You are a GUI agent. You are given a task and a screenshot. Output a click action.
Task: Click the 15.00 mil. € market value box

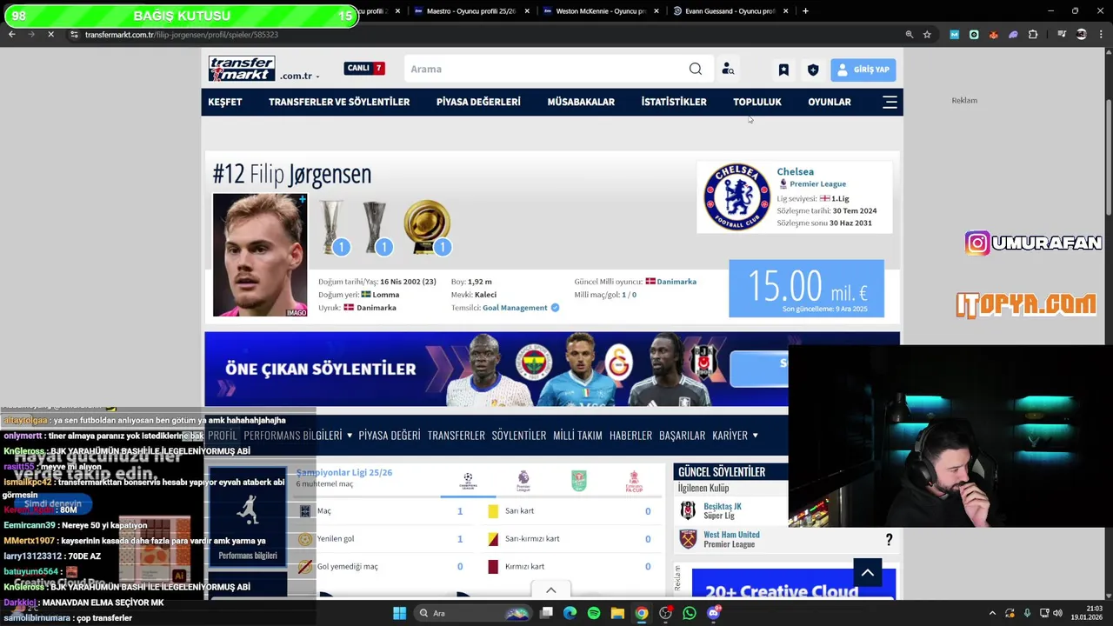(806, 289)
